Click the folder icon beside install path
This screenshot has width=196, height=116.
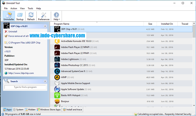point(6,43)
